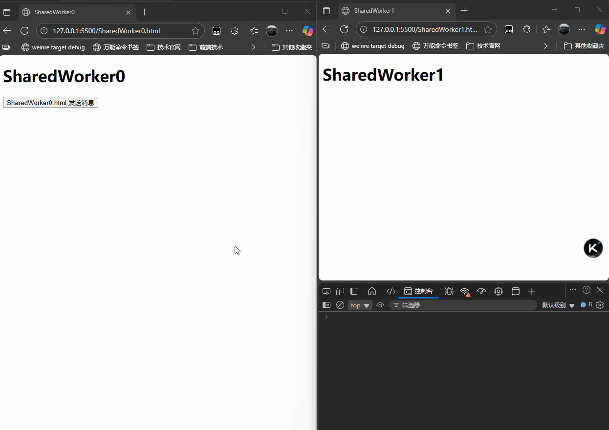
Task: Click the 筛选器 filter field
Action: (463, 305)
